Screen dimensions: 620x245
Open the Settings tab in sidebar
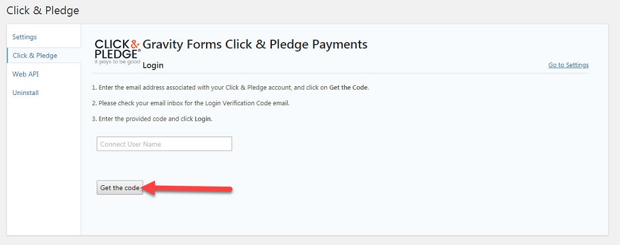click(x=24, y=37)
